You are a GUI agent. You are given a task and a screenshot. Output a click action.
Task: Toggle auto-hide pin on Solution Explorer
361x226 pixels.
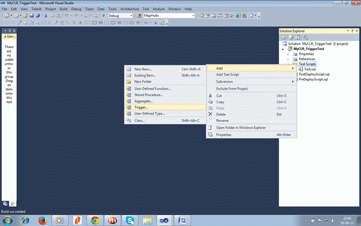click(x=352, y=31)
